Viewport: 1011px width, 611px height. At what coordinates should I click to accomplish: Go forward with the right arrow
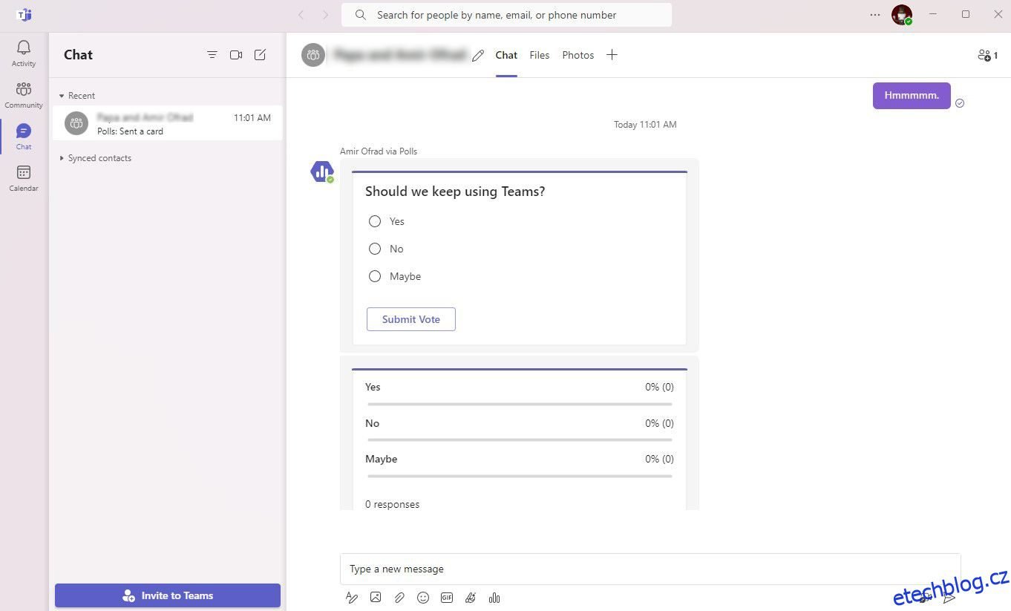click(325, 15)
